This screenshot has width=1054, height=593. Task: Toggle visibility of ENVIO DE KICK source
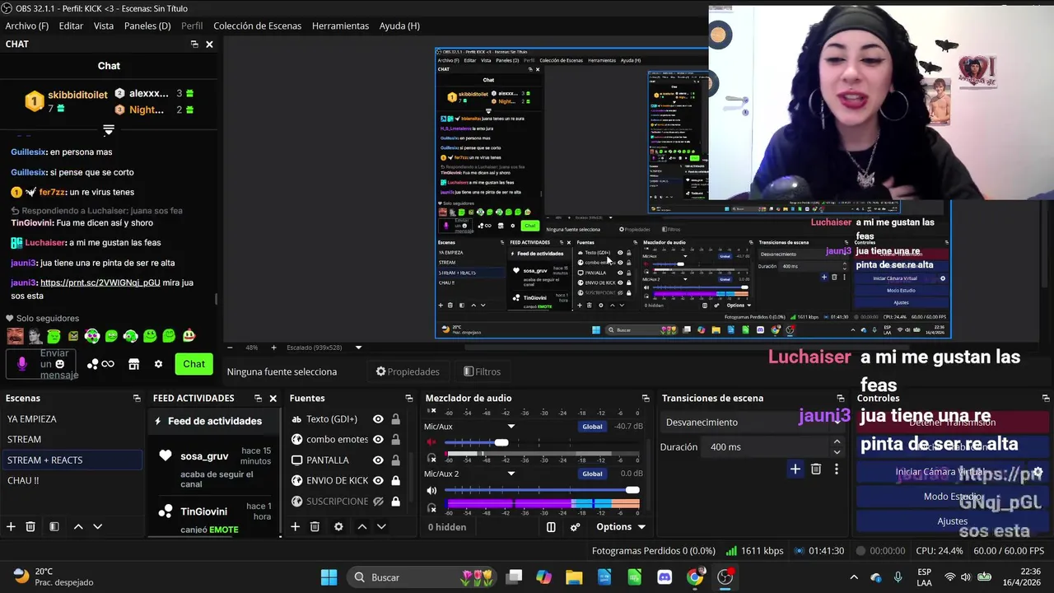tap(378, 480)
